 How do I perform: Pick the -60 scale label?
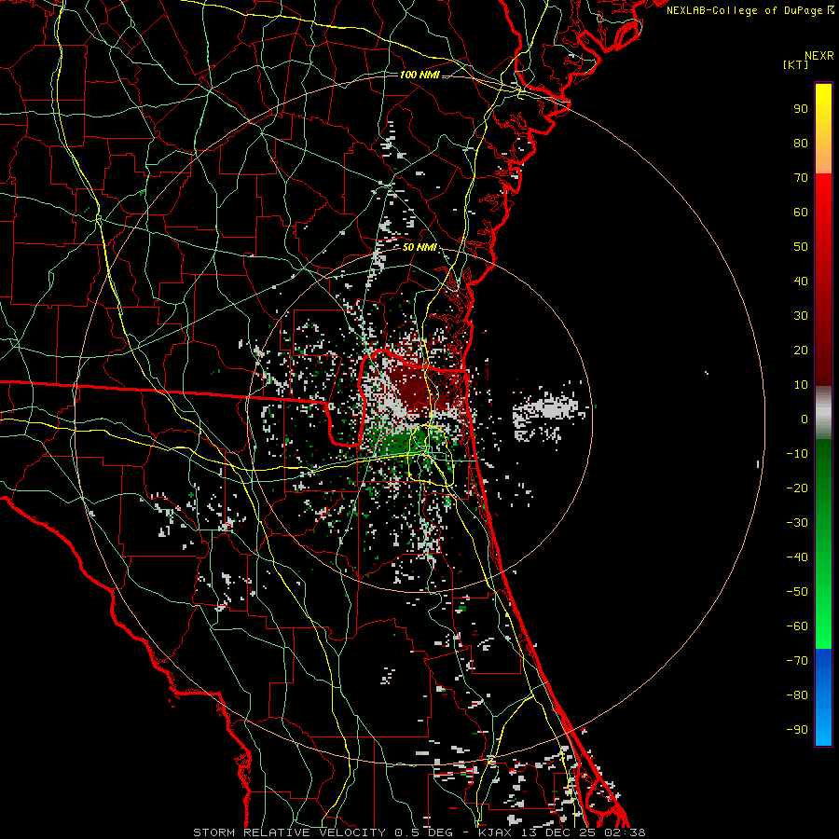pyautogui.click(x=797, y=626)
